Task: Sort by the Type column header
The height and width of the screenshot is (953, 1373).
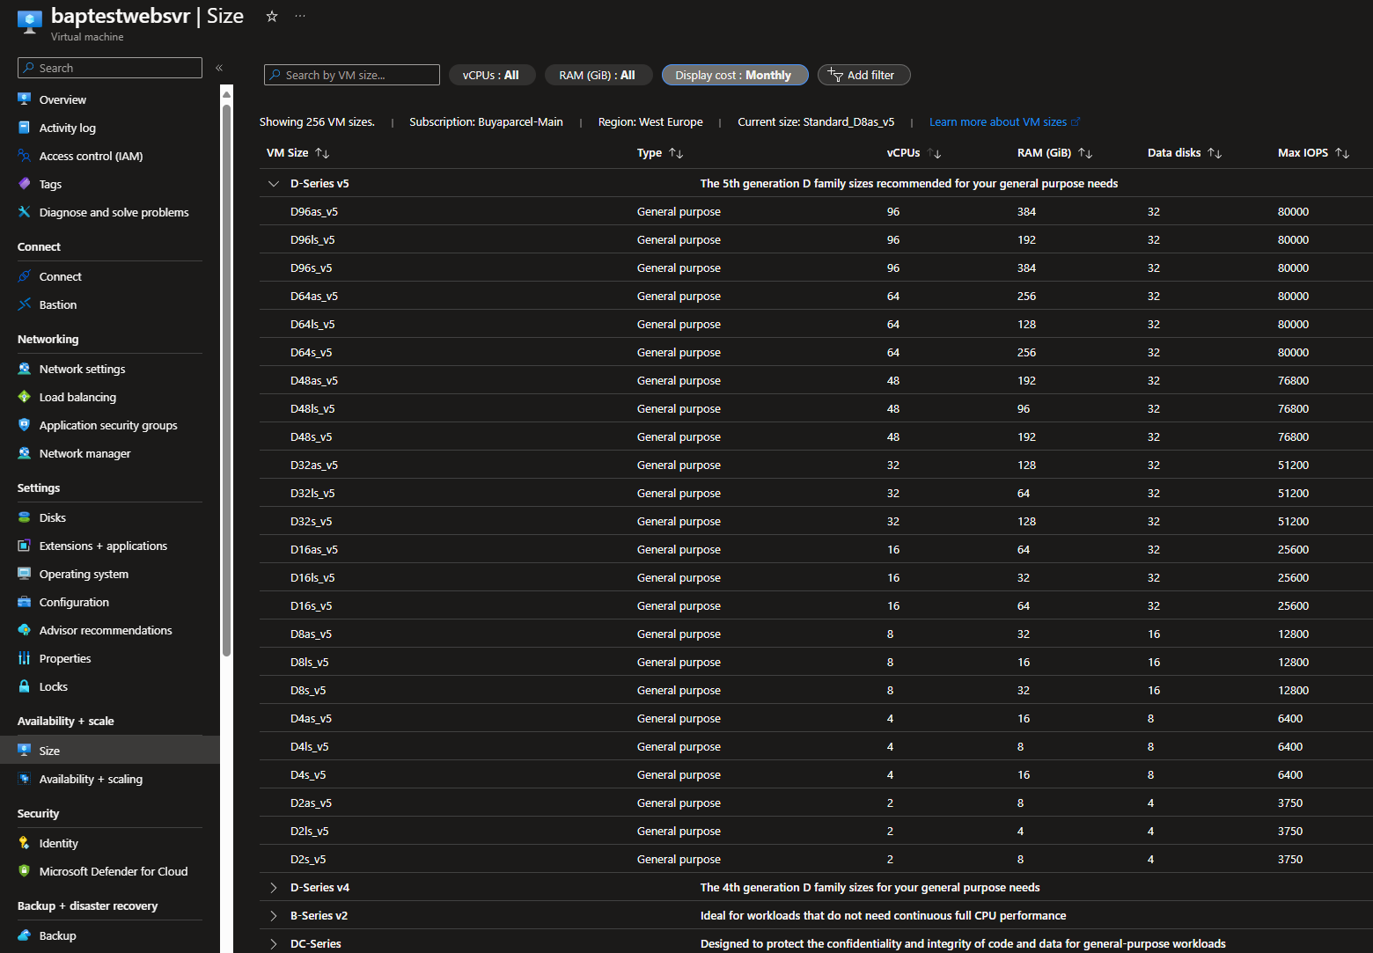Action: click(x=659, y=153)
